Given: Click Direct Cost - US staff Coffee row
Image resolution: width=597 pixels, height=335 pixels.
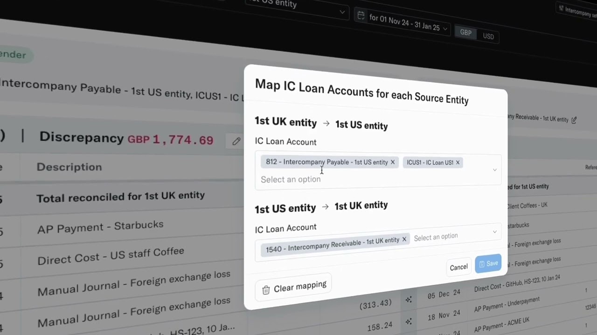Looking at the screenshot, I should tap(111, 255).
